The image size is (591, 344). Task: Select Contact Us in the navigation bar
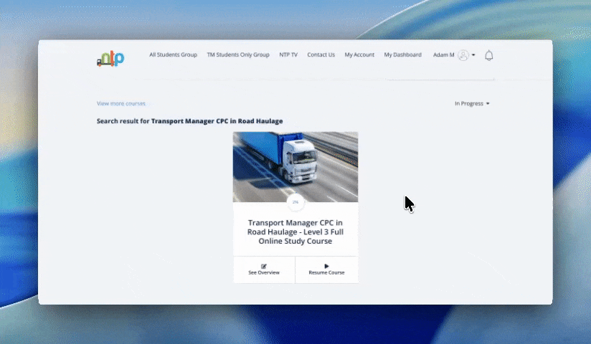321,55
